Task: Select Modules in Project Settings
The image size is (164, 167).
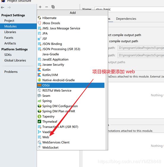Action: coord(18,26)
